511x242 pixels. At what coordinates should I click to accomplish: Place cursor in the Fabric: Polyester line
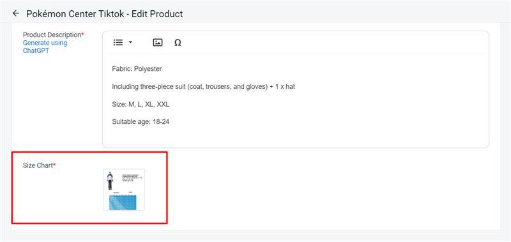(137, 69)
